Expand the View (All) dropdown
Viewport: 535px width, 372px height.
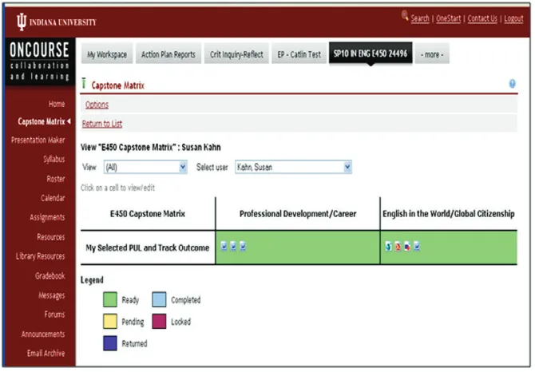[x=145, y=168]
